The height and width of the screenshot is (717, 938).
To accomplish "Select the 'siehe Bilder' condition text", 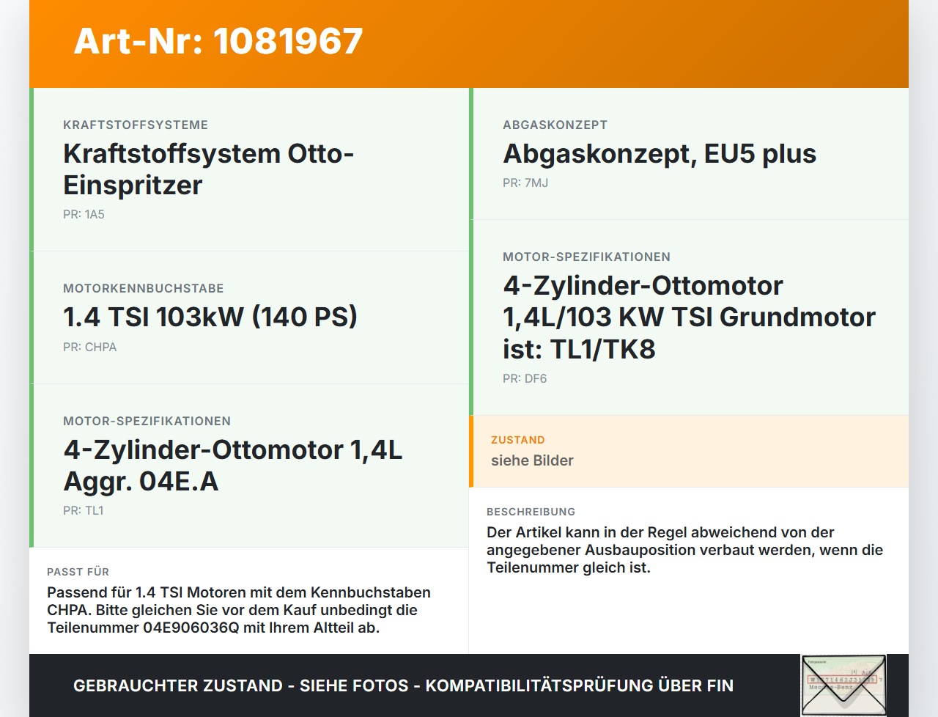I will click(x=532, y=461).
